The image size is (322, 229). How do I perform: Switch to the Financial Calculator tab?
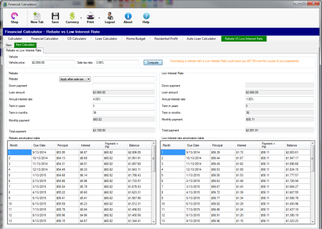pos(45,39)
